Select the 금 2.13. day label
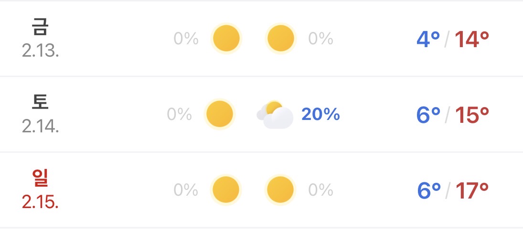 click(x=40, y=38)
